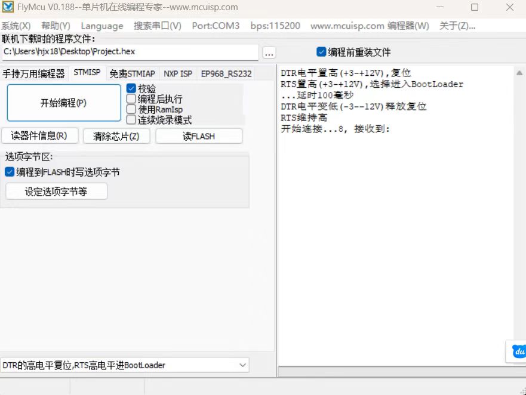Viewport: 526px width, 395px height.
Task: Open the Language menu
Action: [x=101, y=26]
